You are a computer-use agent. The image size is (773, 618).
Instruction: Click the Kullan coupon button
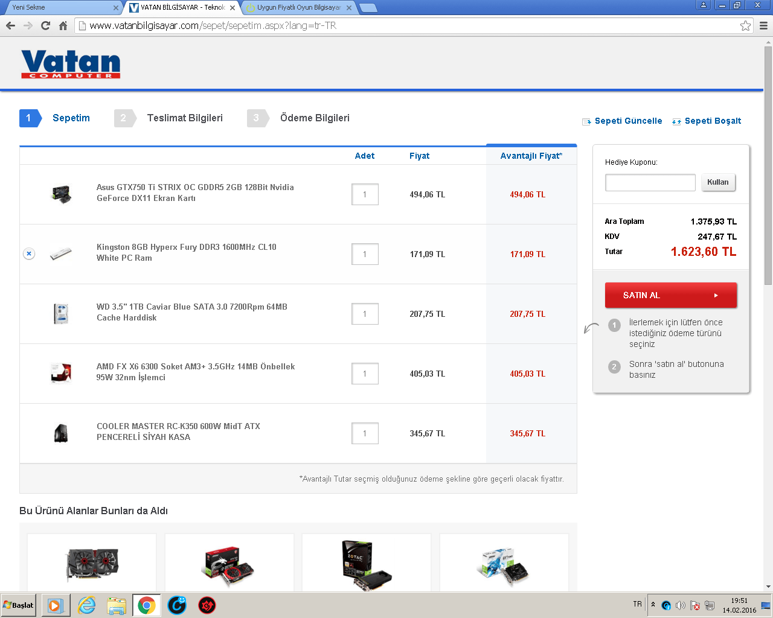click(x=718, y=182)
